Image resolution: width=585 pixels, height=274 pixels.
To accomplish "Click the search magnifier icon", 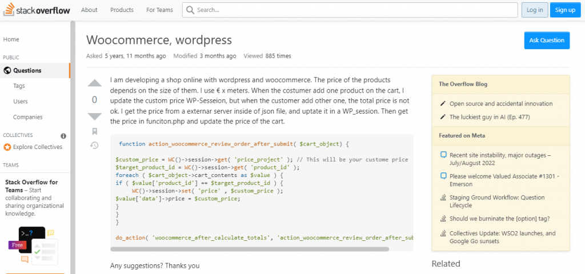I will (x=190, y=10).
